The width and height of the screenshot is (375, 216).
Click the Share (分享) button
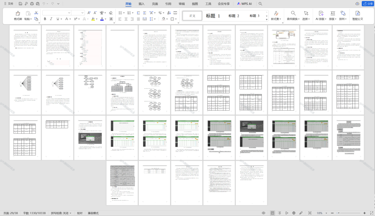[368, 4]
